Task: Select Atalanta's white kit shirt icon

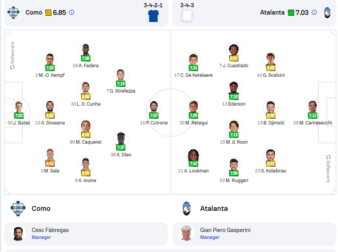Action: coord(187,16)
